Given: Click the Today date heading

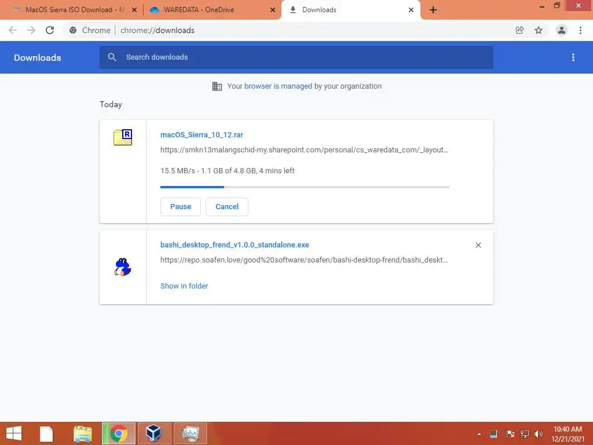Looking at the screenshot, I should point(111,104).
